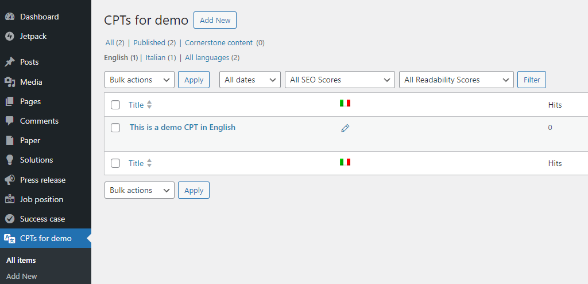Open Comments menu item

[45, 121]
